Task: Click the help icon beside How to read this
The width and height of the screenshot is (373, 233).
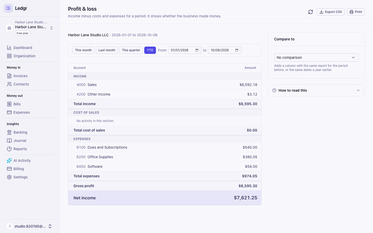Action: (x=274, y=90)
